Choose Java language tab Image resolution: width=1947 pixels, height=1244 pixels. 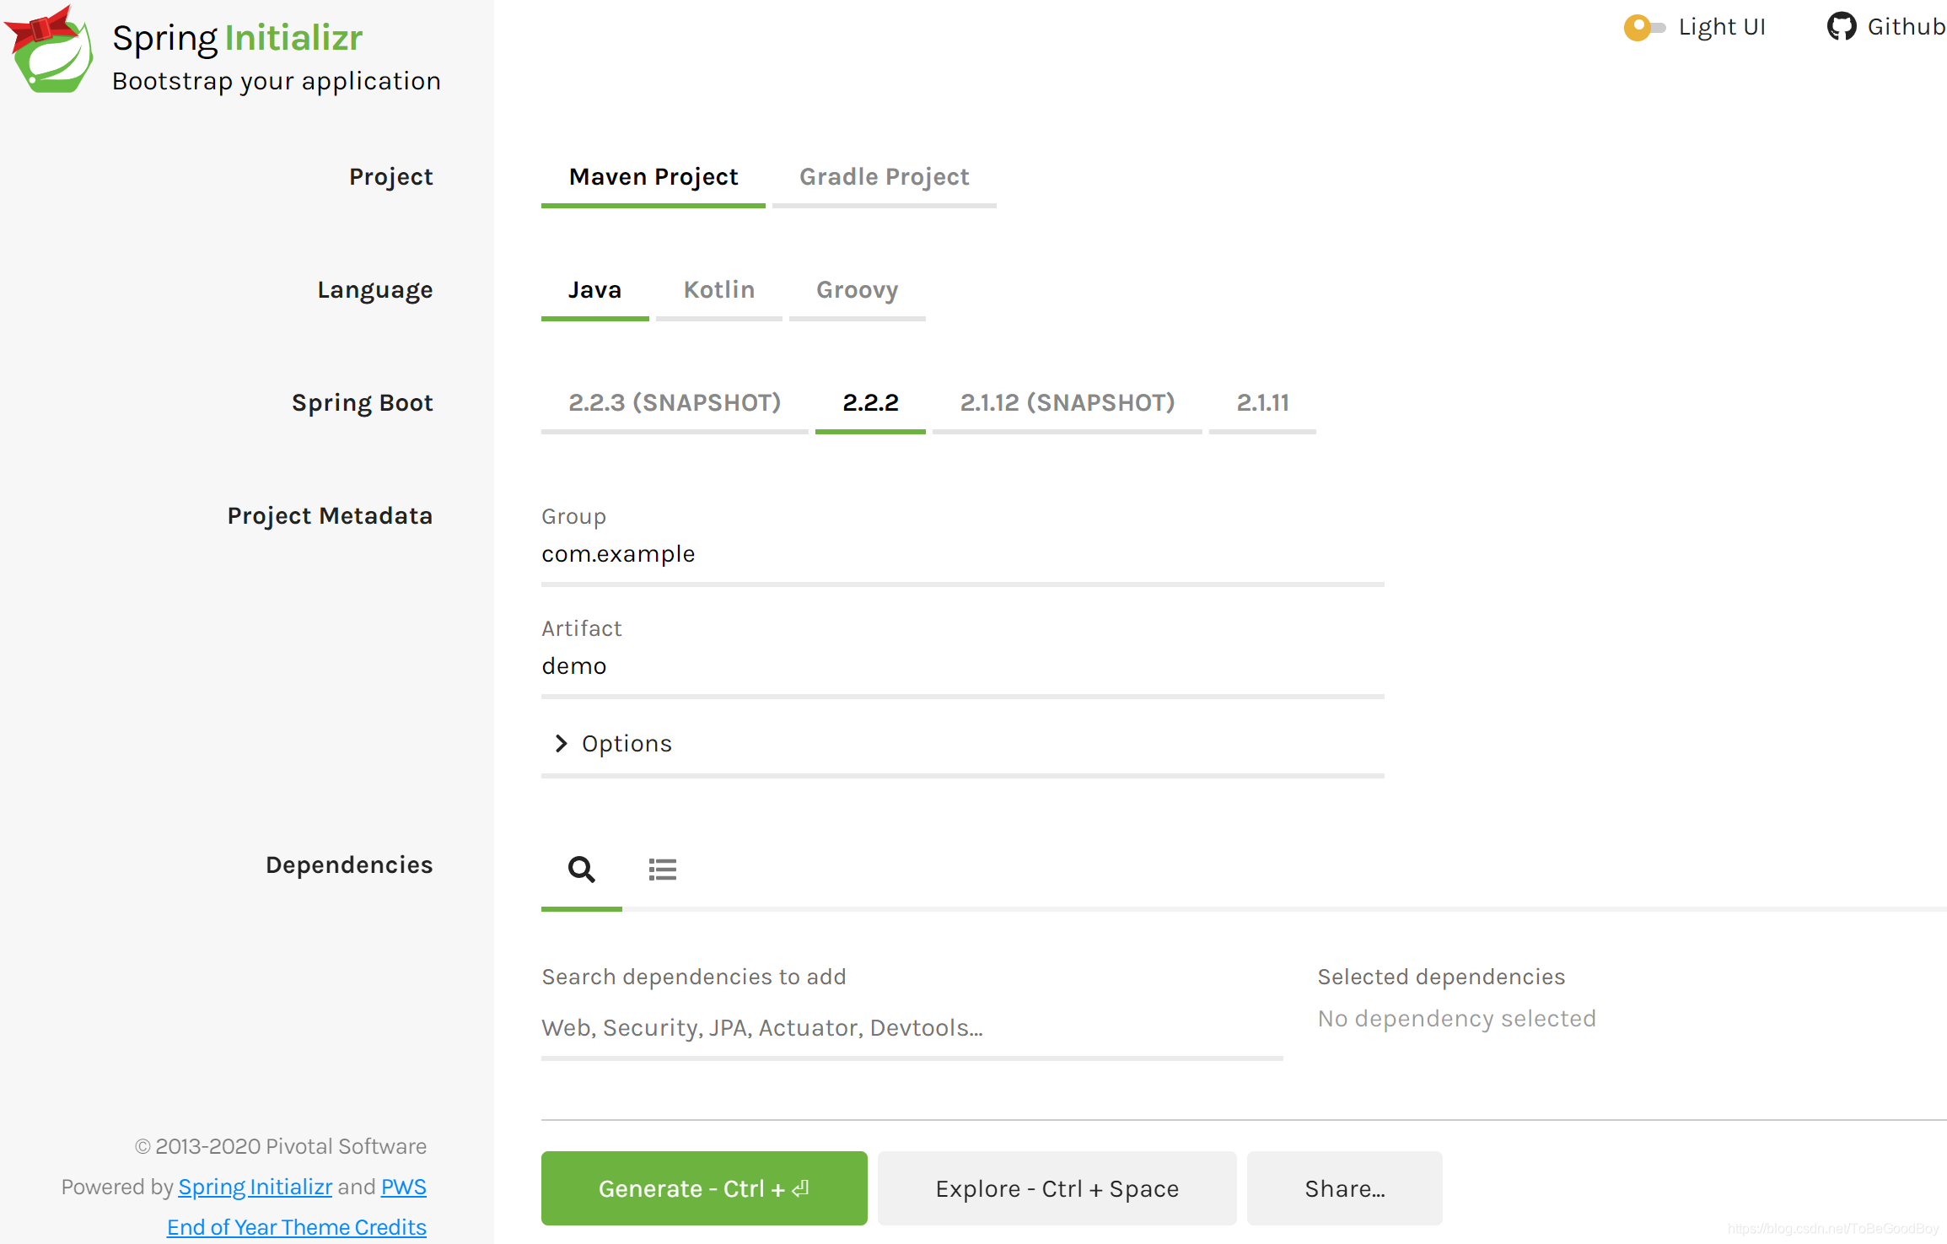click(x=594, y=290)
